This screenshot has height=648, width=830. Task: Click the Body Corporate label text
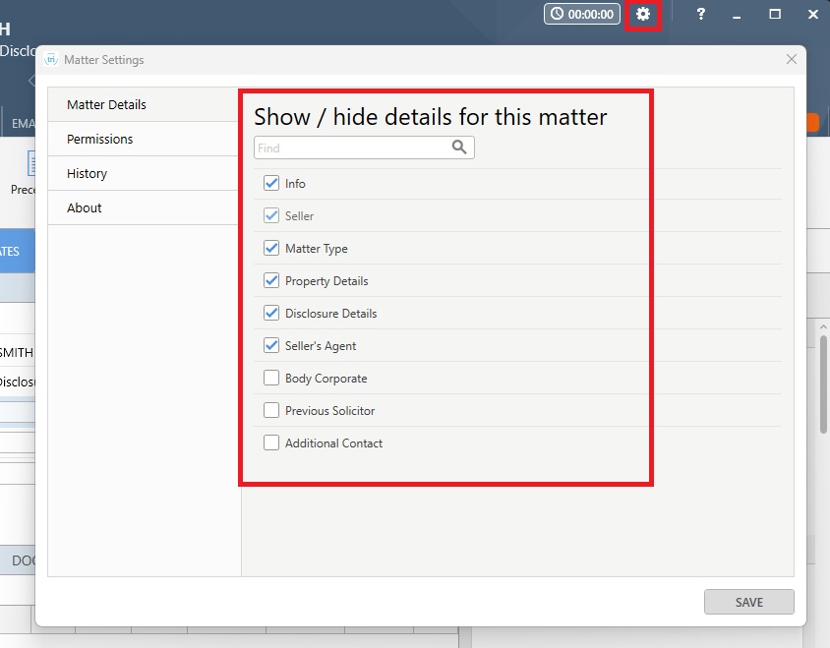(326, 379)
